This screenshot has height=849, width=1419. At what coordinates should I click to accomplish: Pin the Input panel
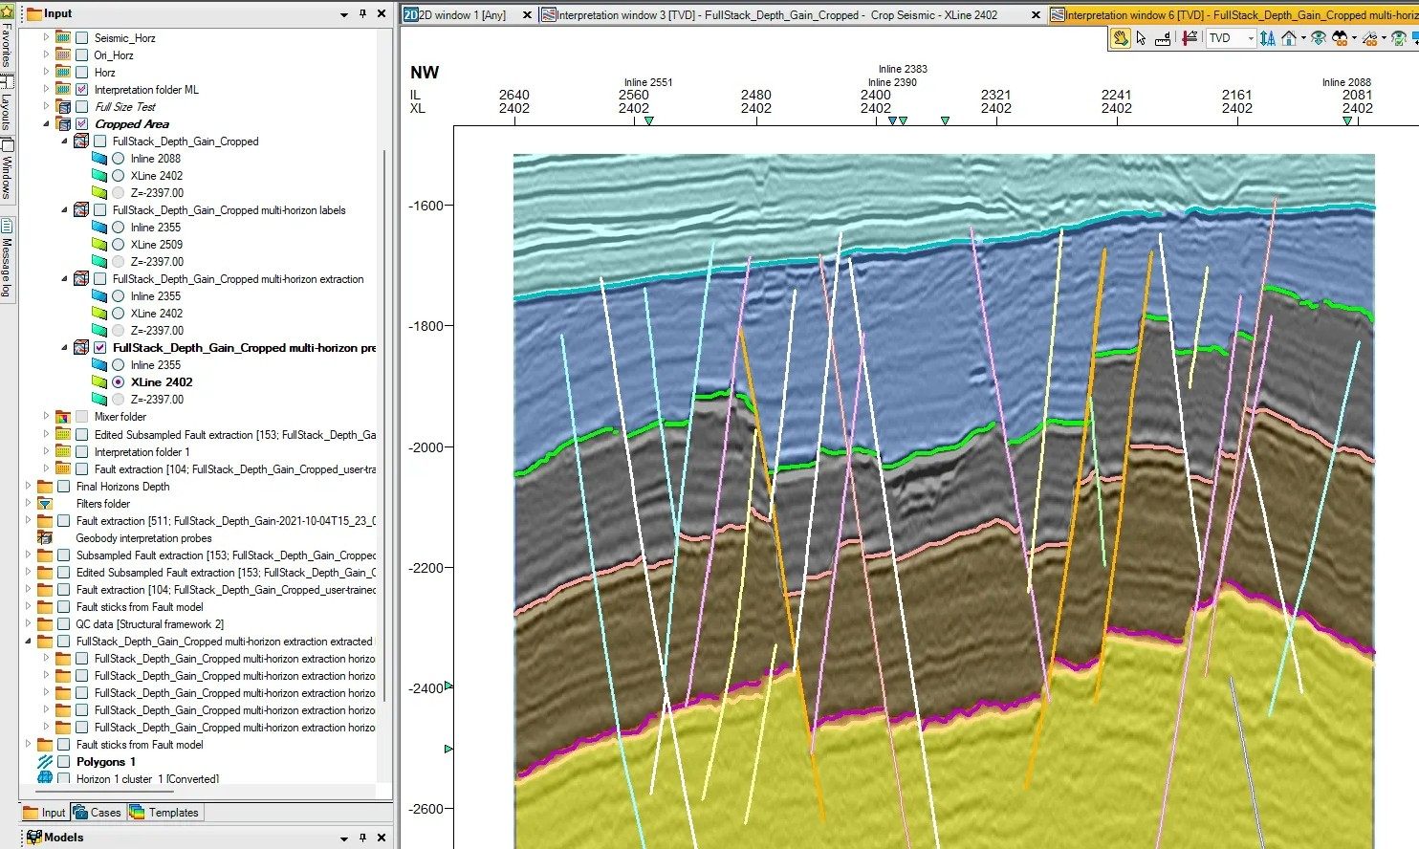pyautogui.click(x=362, y=13)
